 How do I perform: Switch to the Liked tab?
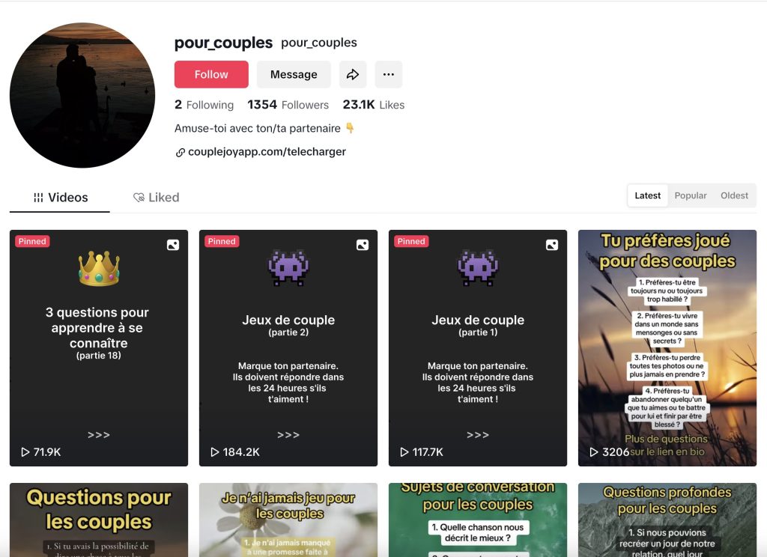156,198
